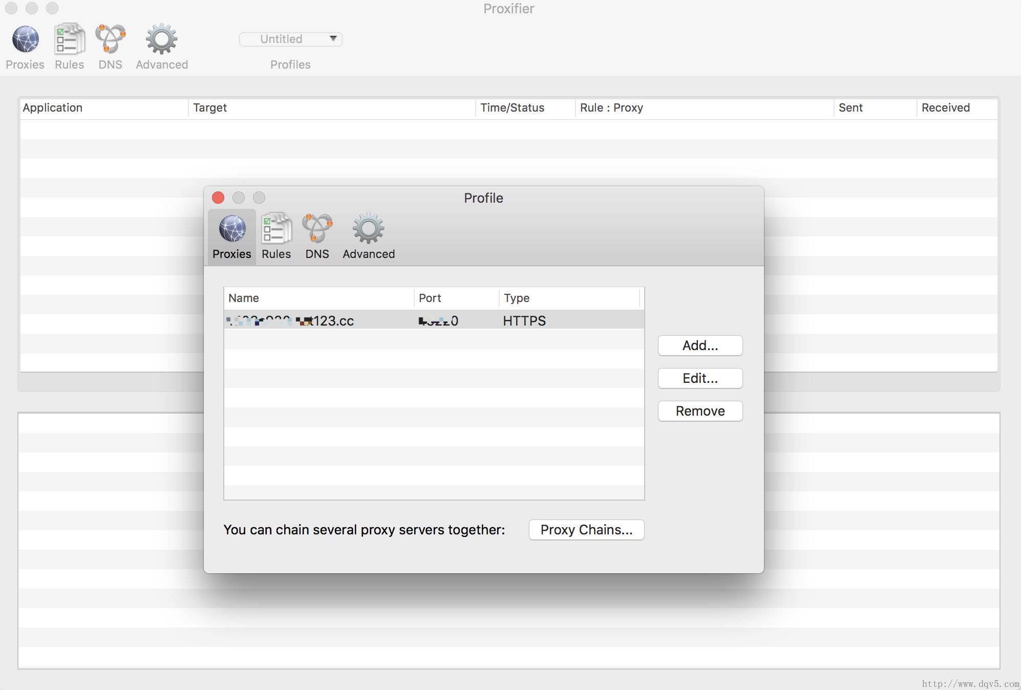Click the Sent column header
Viewport: 1021px width, 690px height.
(875, 108)
